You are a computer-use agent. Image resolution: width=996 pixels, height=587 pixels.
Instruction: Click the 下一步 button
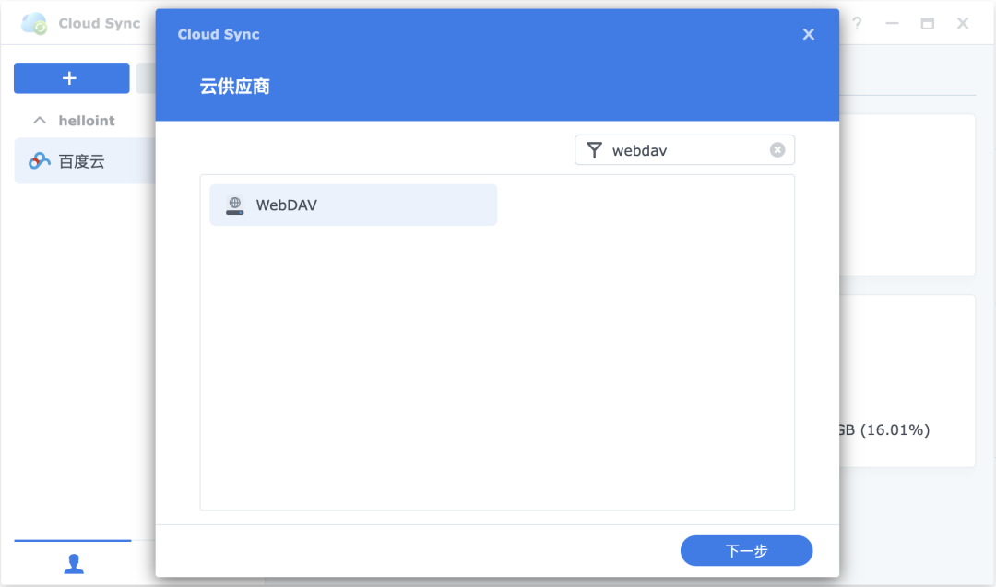click(746, 551)
